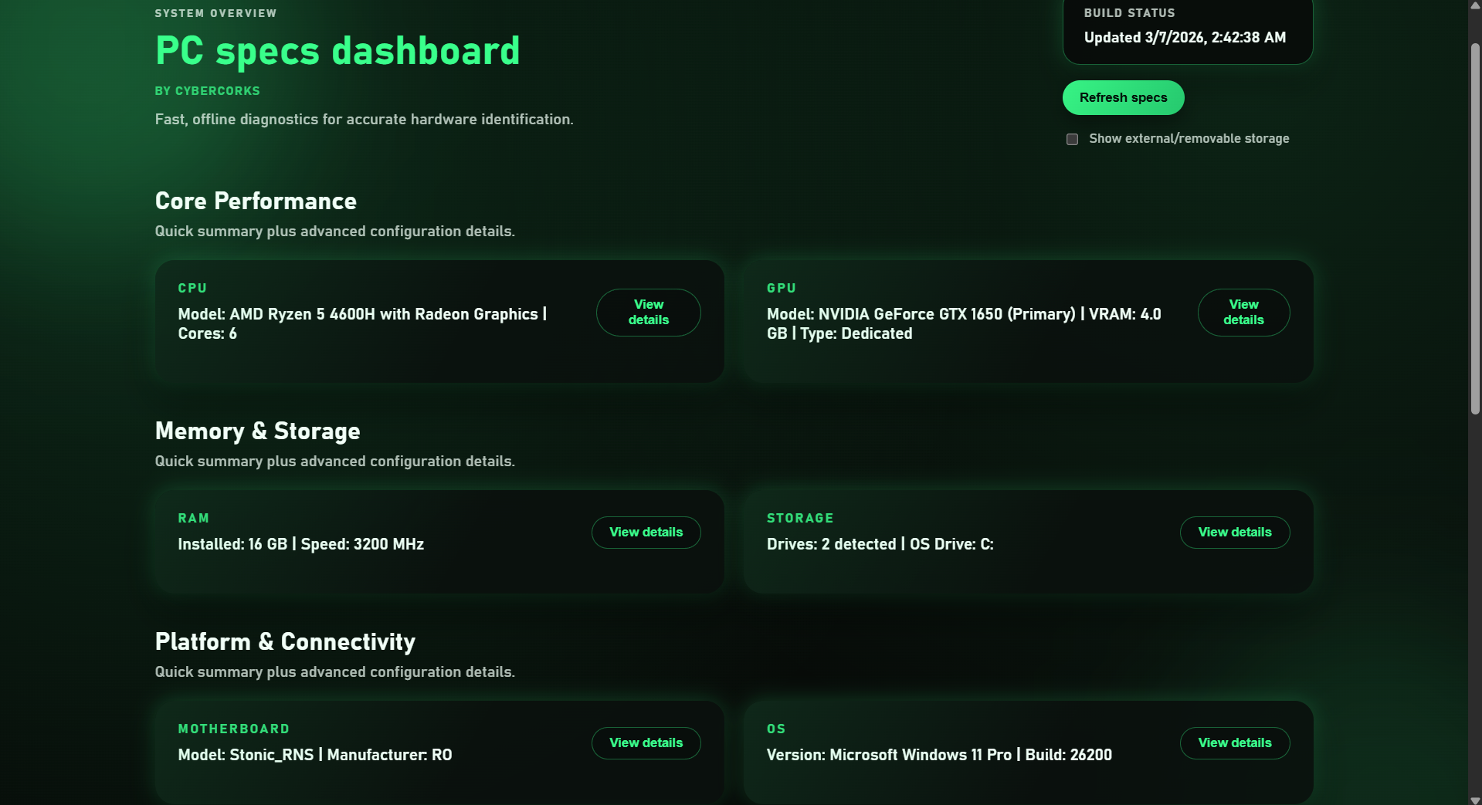Click the 'SYSTEM OVERVIEW' label
The image size is (1482, 805).
point(215,13)
